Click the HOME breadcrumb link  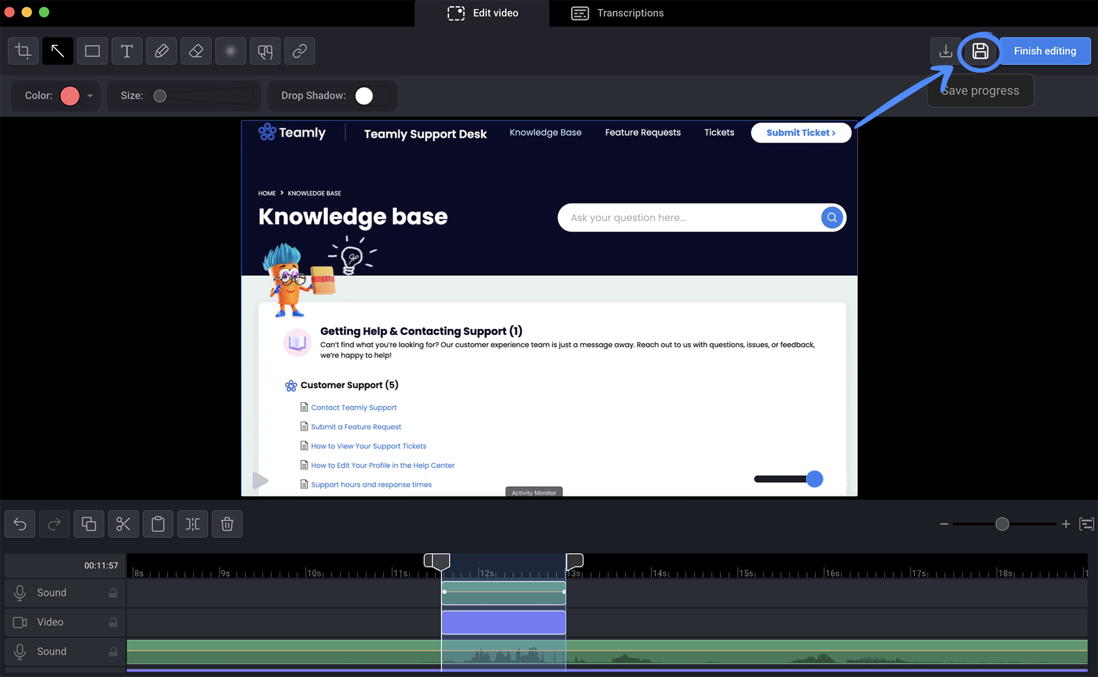click(x=267, y=193)
